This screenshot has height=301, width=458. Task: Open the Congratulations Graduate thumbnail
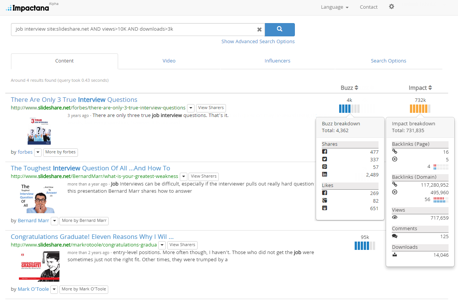click(x=39, y=267)
